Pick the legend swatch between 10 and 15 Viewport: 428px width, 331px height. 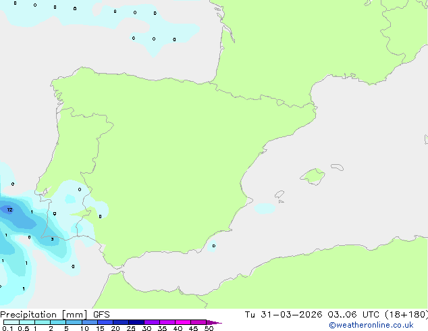[x=90, y=322]
